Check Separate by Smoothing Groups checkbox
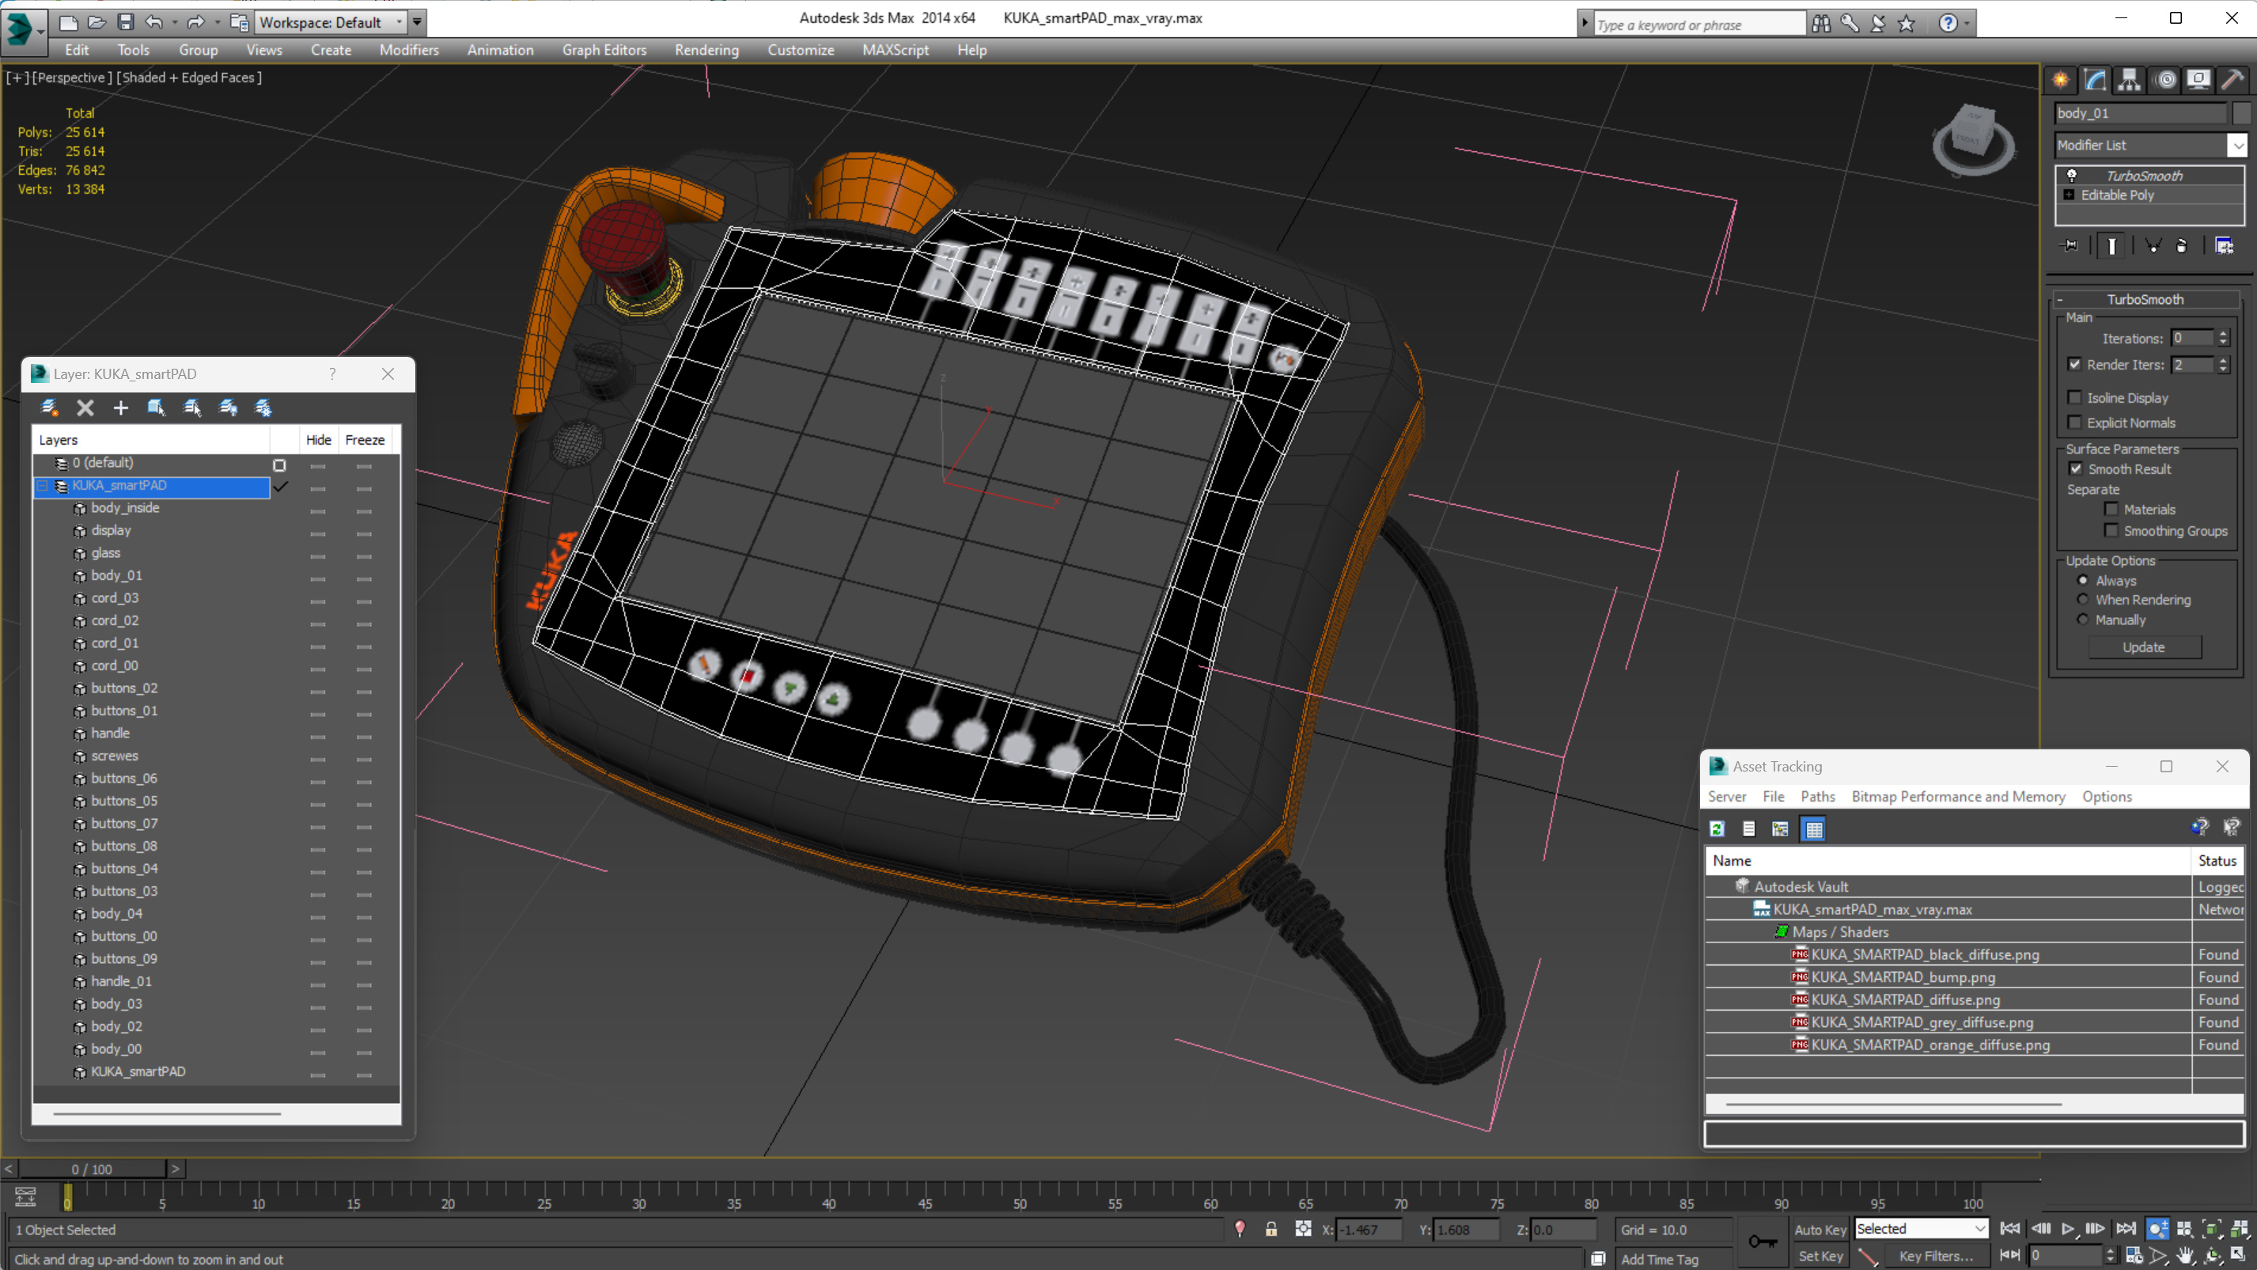The image size is (2257, 1270). coord(2111,530)
